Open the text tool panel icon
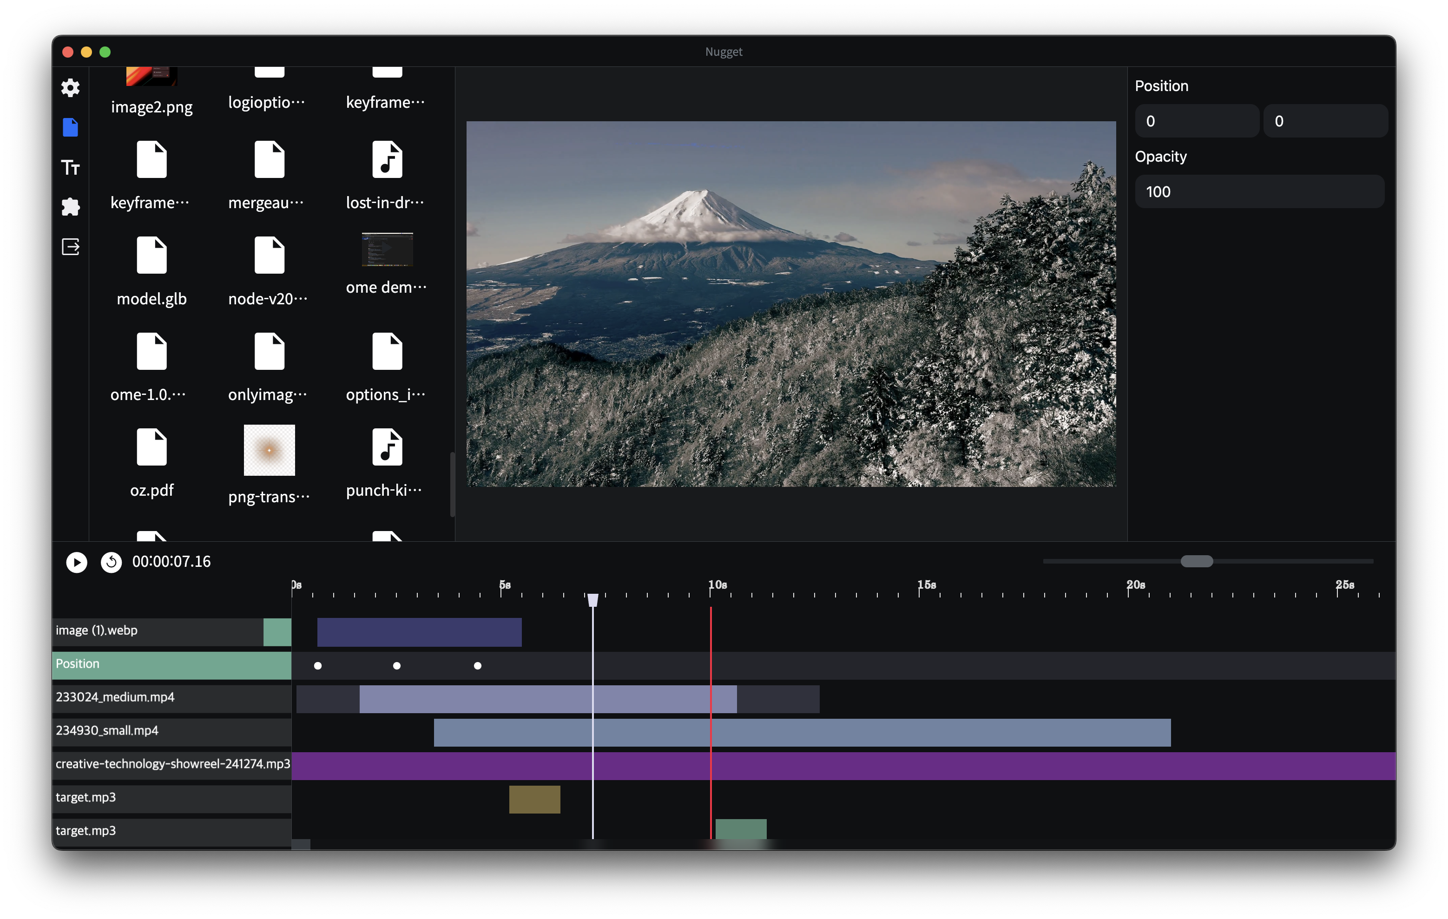 tap(70, 167)
